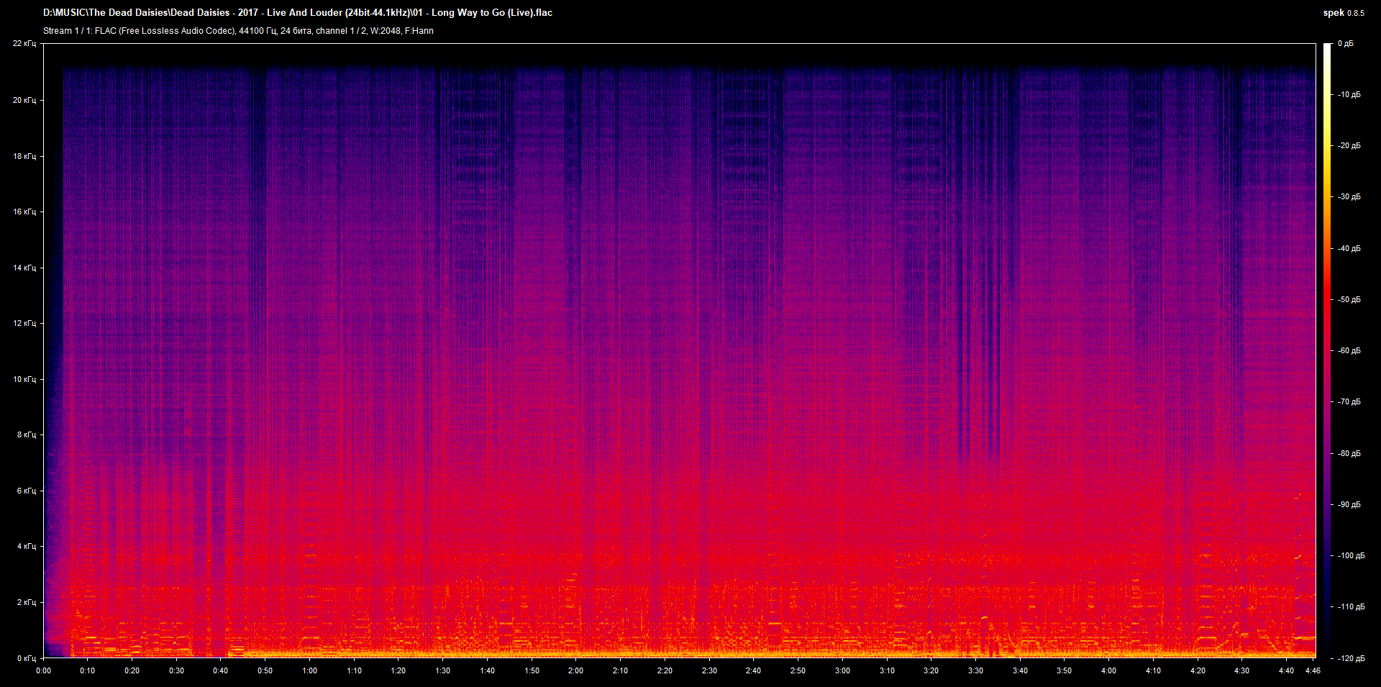Click the 0 кГц frequency label
The height and width of the screenshot is (687, 1381).
[x=27, y=658]
